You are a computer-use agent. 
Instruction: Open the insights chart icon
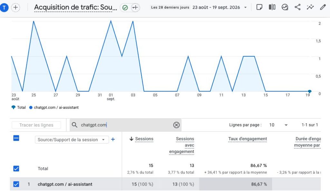click(x=285, y=7)
